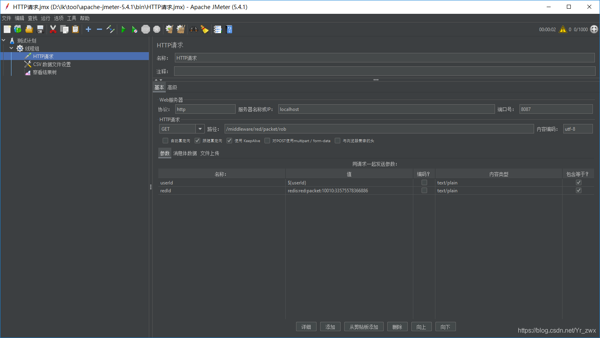Screen dimensions: 600x338
Task: Open the 查找 menu
Action: pos(32,18)
